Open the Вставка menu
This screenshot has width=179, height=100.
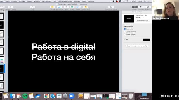point(22,1)
